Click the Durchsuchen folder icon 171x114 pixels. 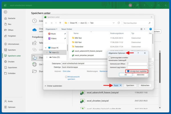34,71
